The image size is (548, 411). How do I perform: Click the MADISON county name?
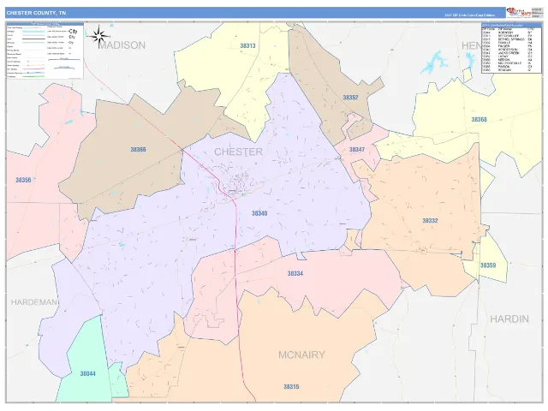tap(122, 45)
